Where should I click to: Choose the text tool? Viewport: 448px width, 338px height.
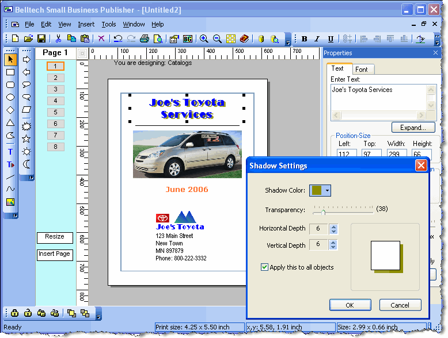tap(10, 152)
